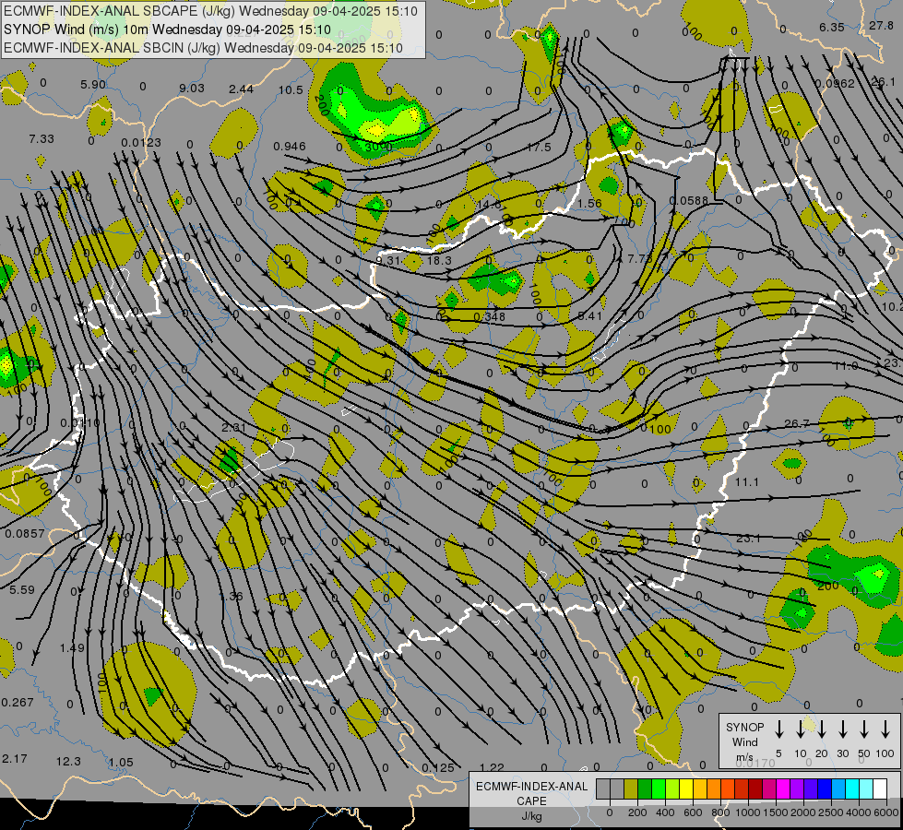This screenshot has height=830, width=903.
Task: Click the map value 18.3
Action: point(439,260)
